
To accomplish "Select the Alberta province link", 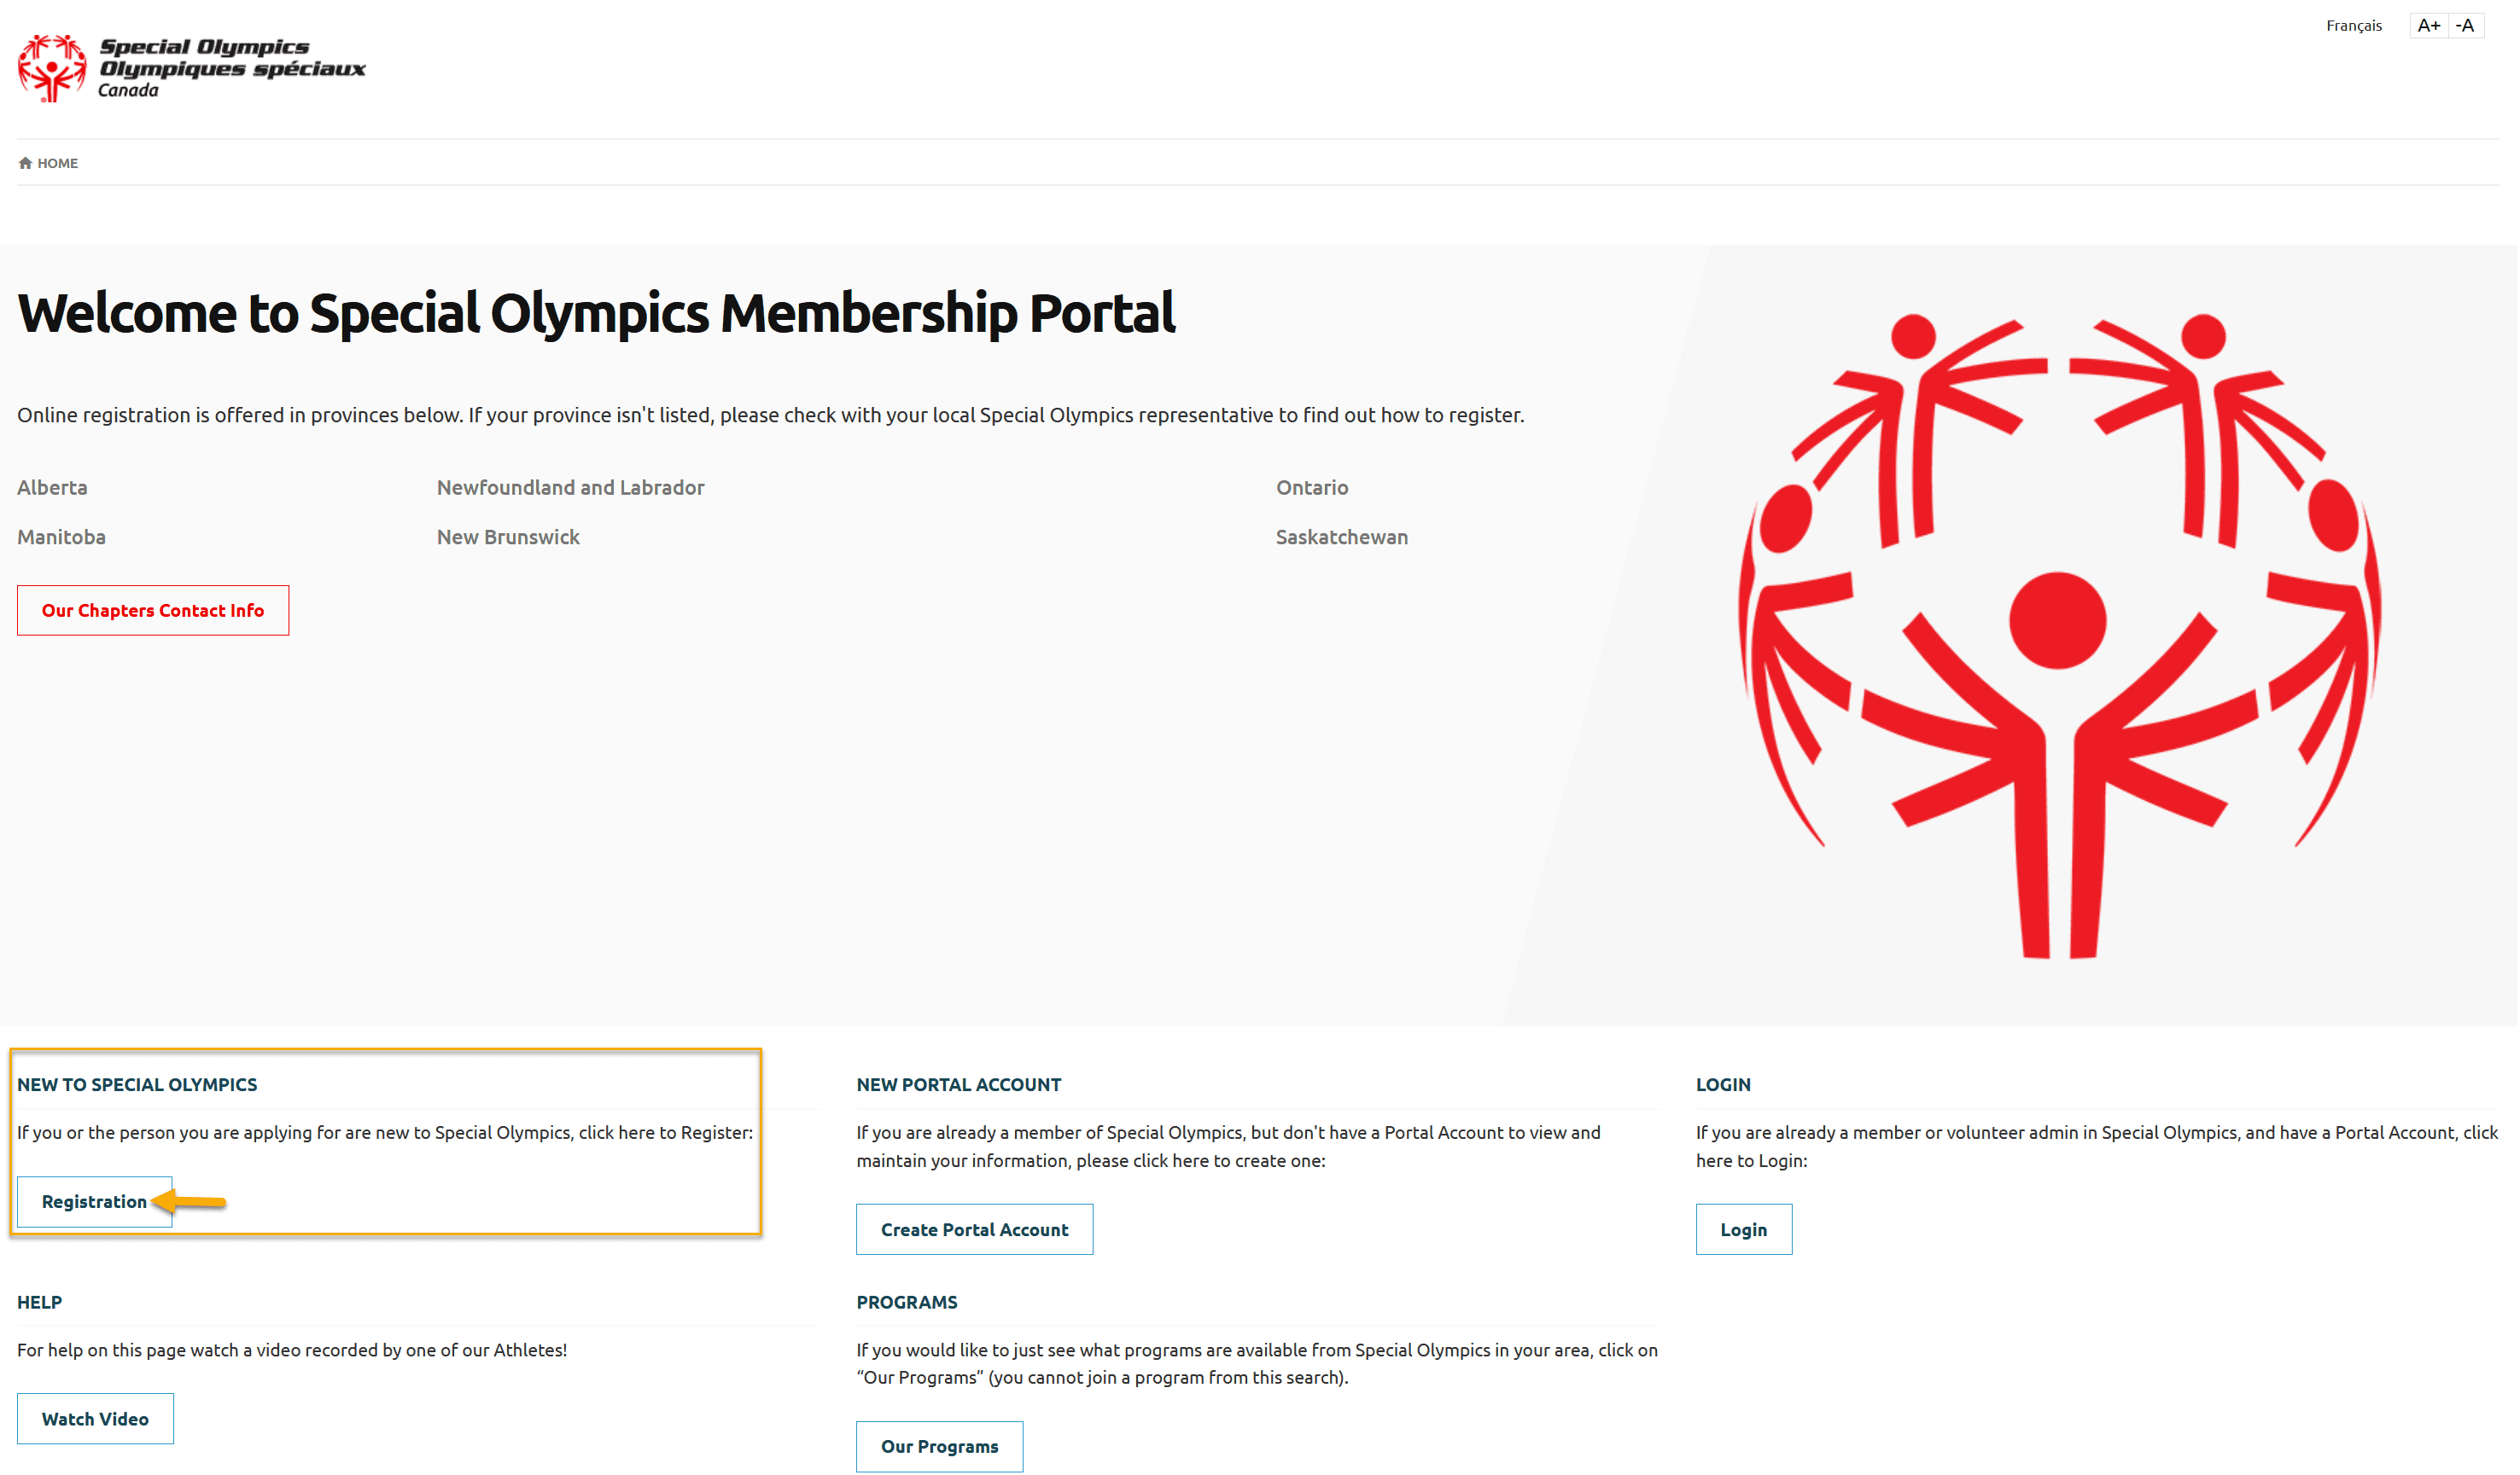I will (x=52, y=486).
